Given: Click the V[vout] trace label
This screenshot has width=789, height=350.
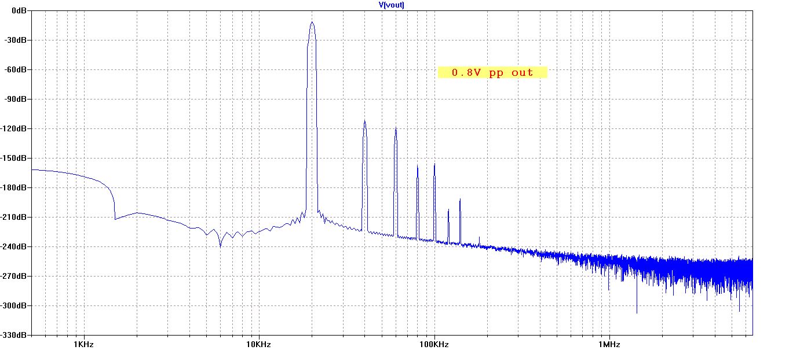Looking at the screenshot, I should coord(391,5).
